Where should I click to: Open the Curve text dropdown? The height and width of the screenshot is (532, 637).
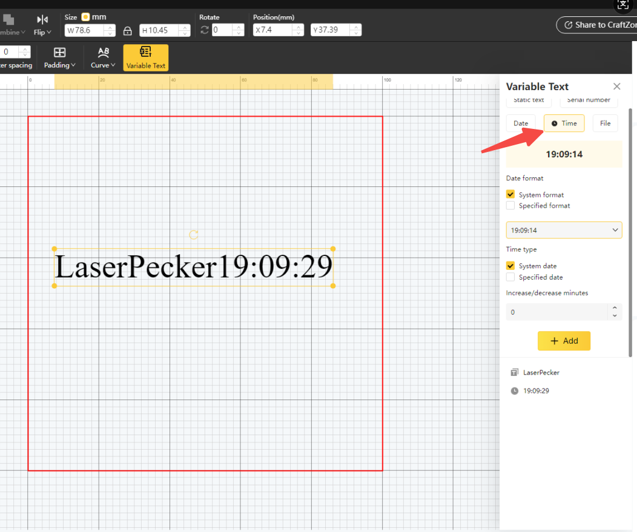coord(103,57)
